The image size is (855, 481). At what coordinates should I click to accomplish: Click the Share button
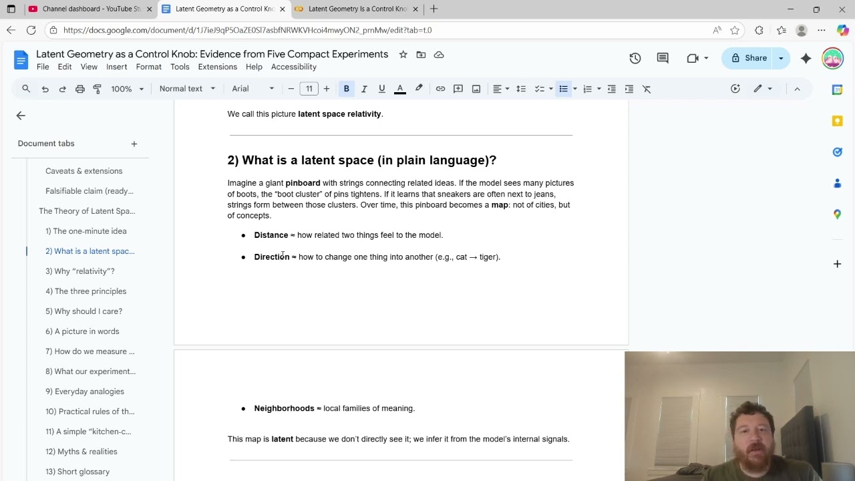pos(748,58)
